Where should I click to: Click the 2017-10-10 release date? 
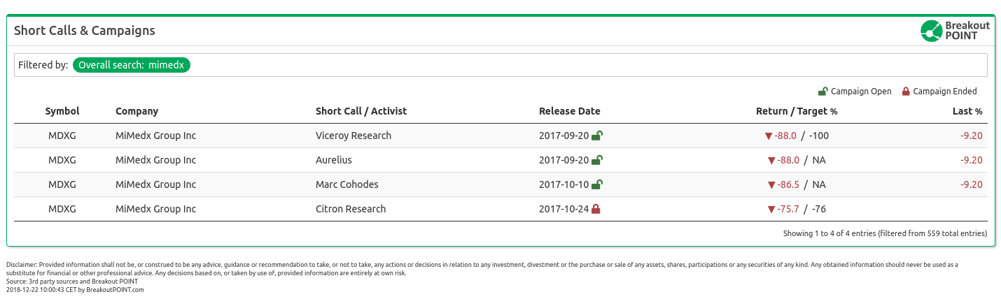click(x=564, y=184)
